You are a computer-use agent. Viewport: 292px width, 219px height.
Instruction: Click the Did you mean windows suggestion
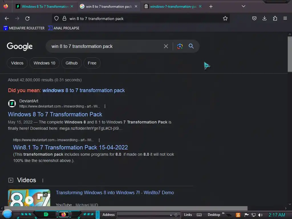(84, 90)
